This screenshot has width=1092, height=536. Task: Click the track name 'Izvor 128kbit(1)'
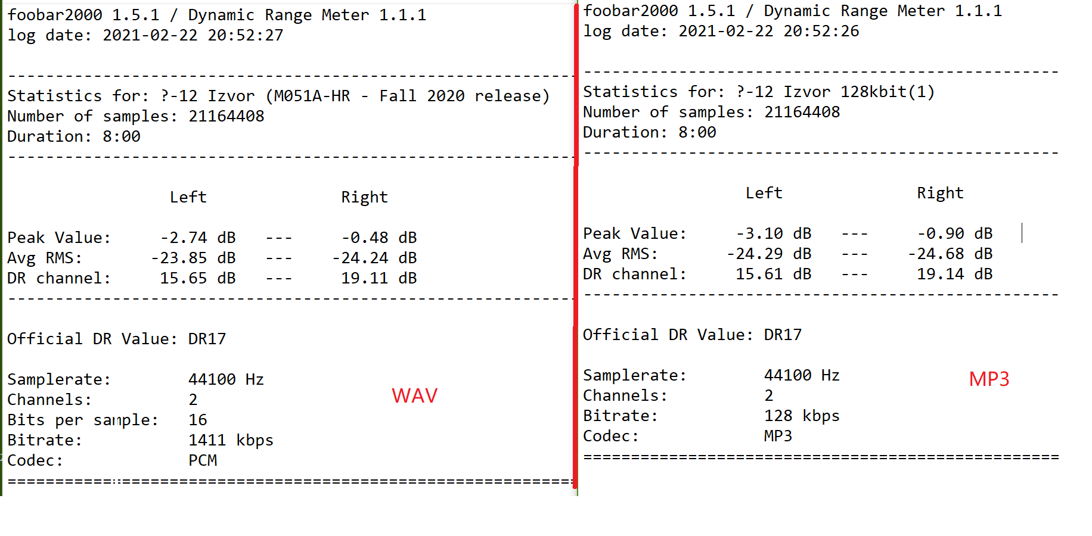point(859,92)
